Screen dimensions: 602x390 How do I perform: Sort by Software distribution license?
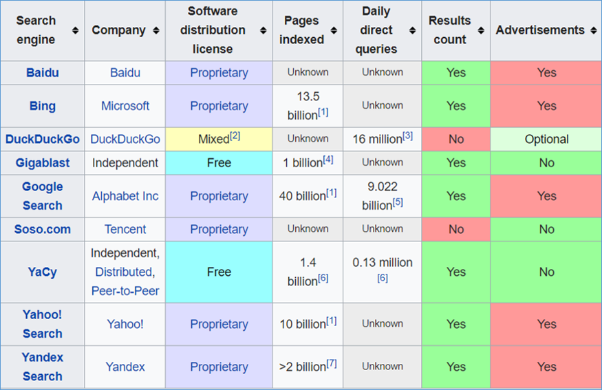[263, 30]
